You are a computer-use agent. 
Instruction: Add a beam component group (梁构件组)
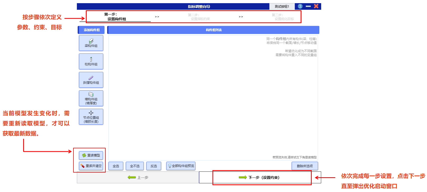91,43
